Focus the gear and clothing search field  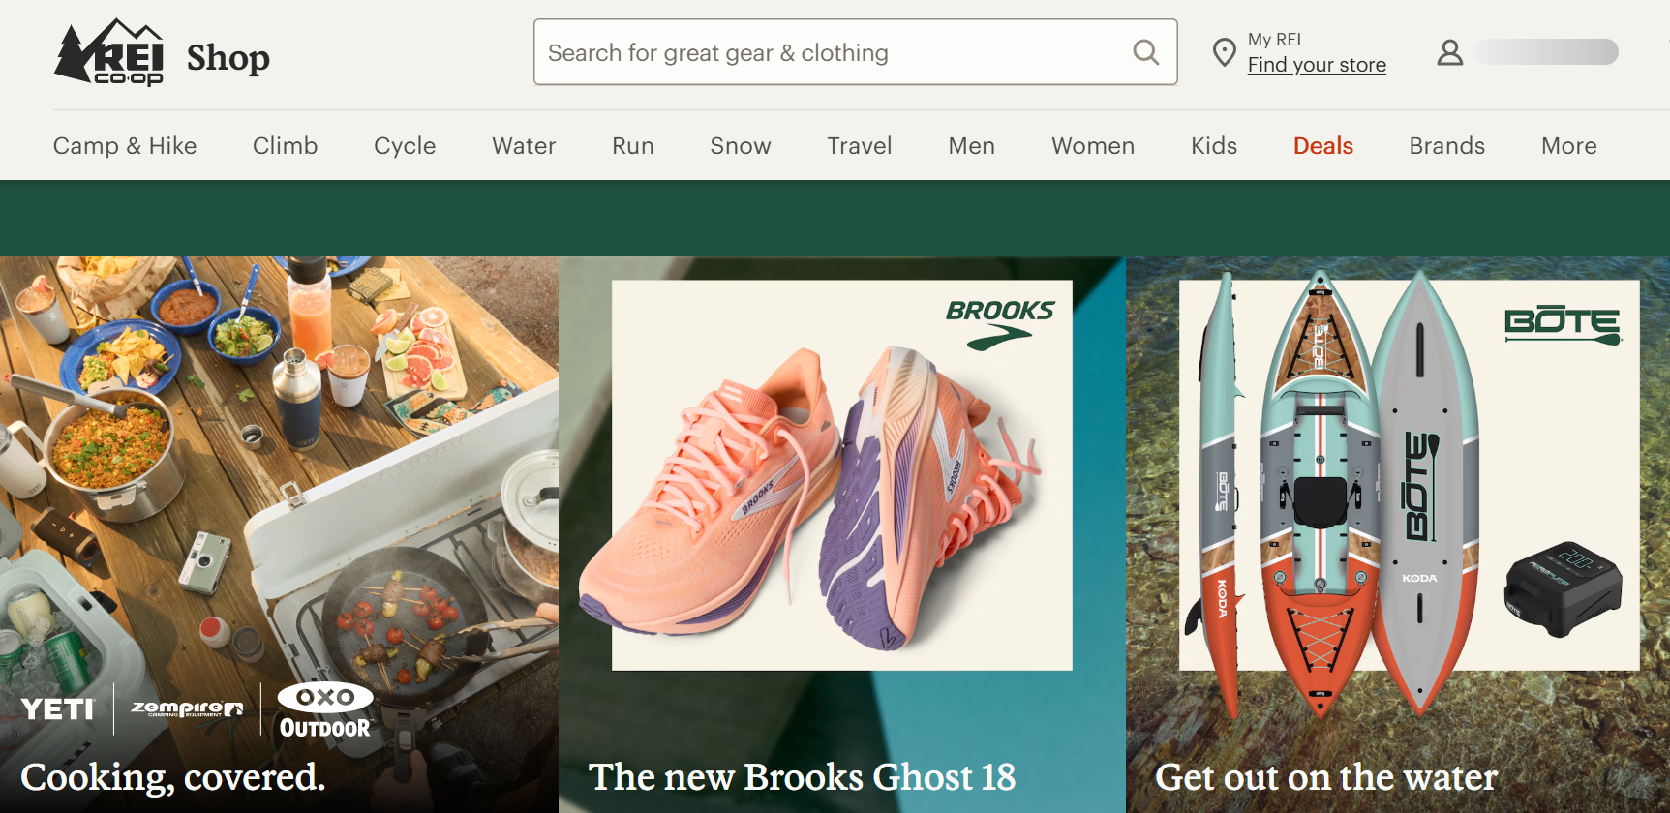tap(856, 52)
